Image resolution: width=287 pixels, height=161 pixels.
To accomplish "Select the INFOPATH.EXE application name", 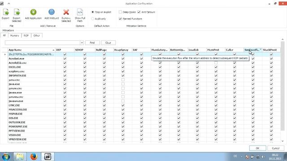I will pyautogui.click(x=17, y=76).
